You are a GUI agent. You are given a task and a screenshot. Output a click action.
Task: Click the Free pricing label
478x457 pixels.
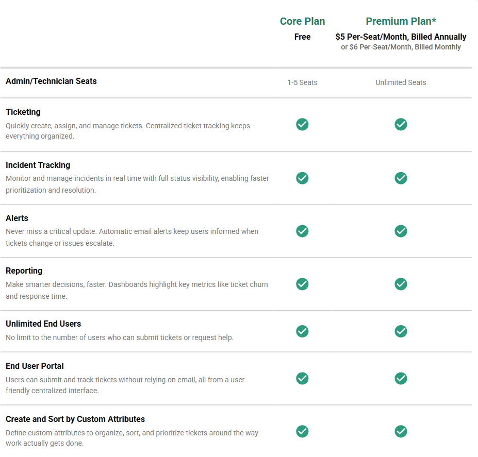302,37
